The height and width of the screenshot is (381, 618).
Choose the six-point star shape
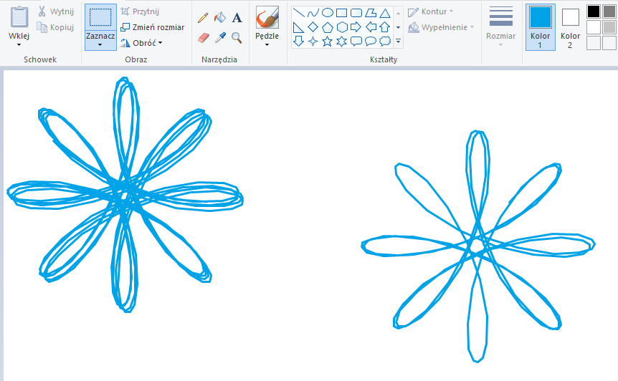[x=342, y=41]
